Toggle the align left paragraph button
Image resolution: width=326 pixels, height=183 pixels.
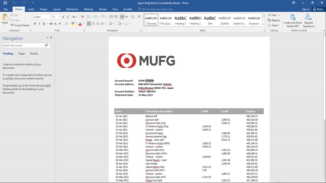point(89,24)
